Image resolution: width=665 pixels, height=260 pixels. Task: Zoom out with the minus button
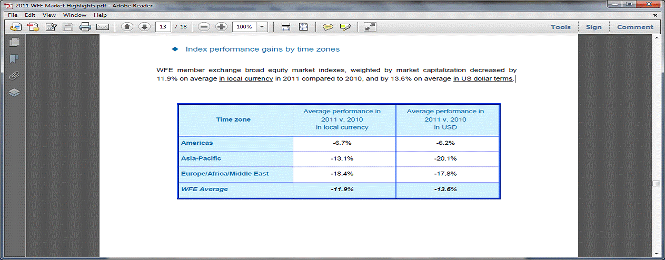[204, 27]
